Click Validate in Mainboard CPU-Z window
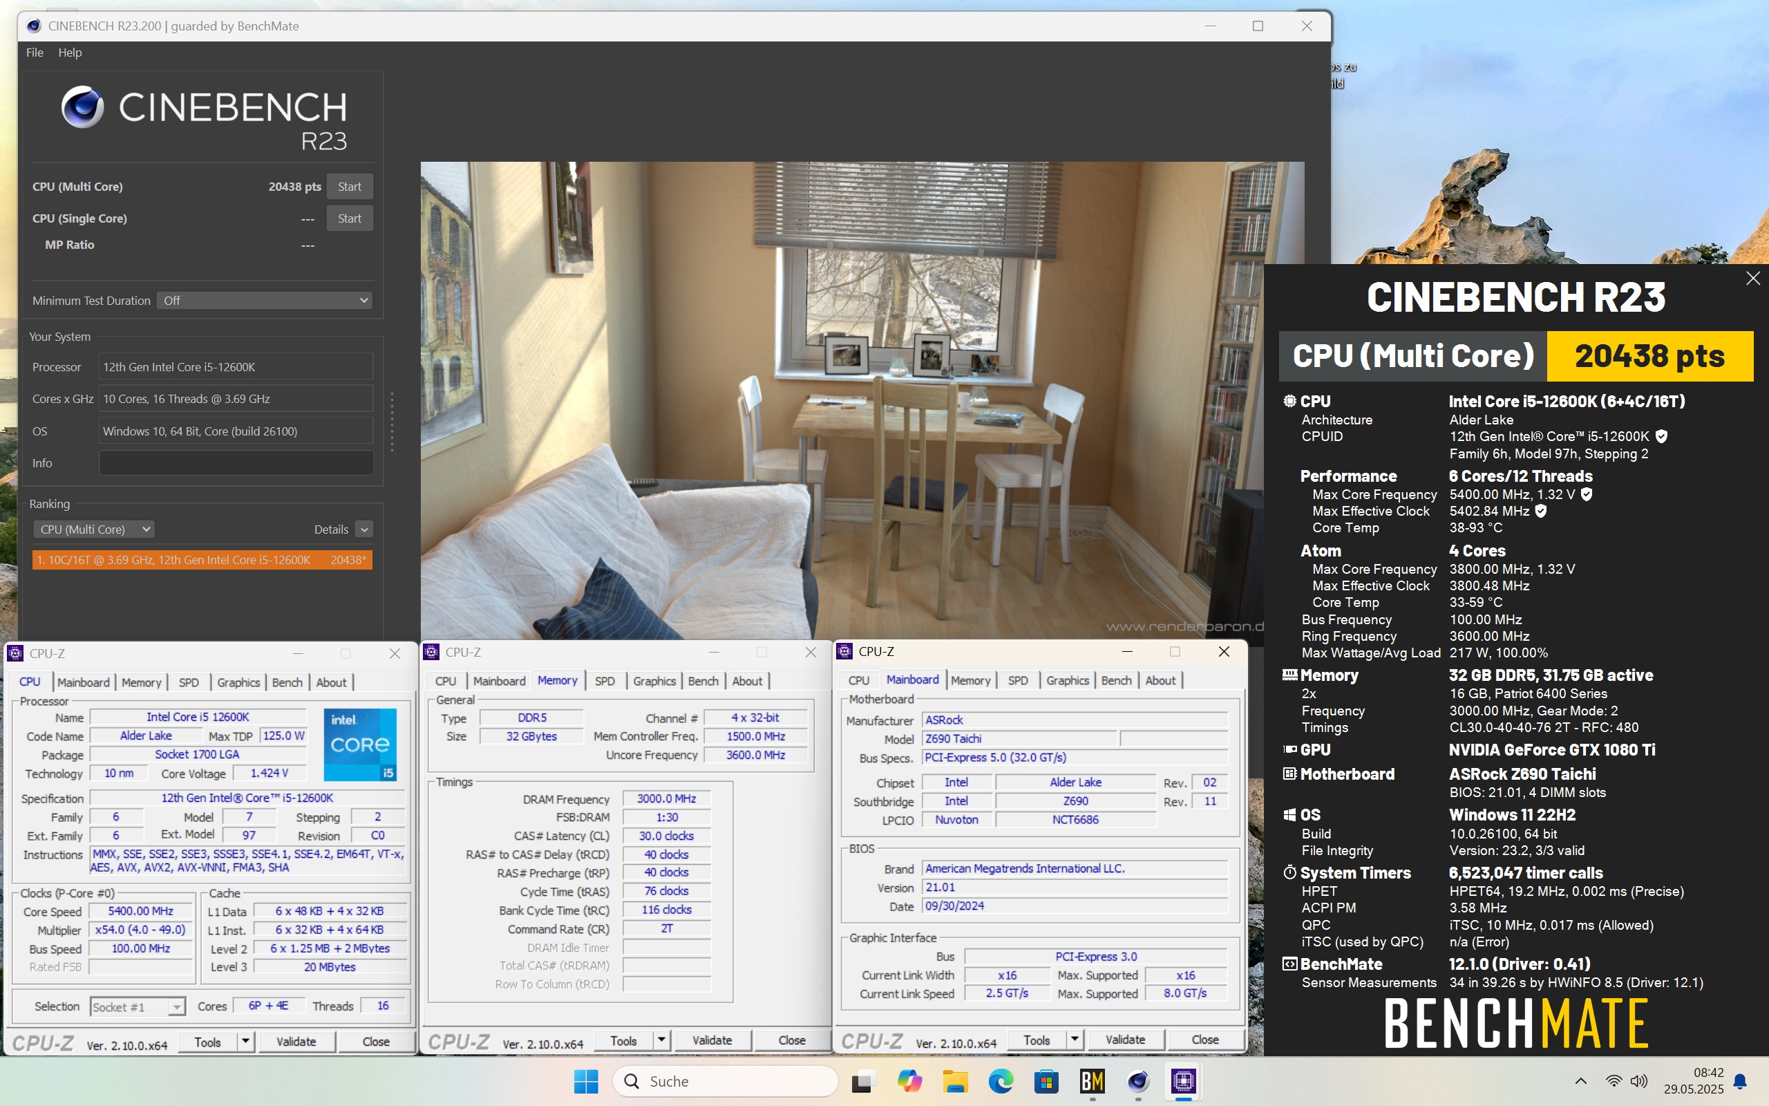The height and width of the screenshot is (1106, 1769). point(1125,1040)
